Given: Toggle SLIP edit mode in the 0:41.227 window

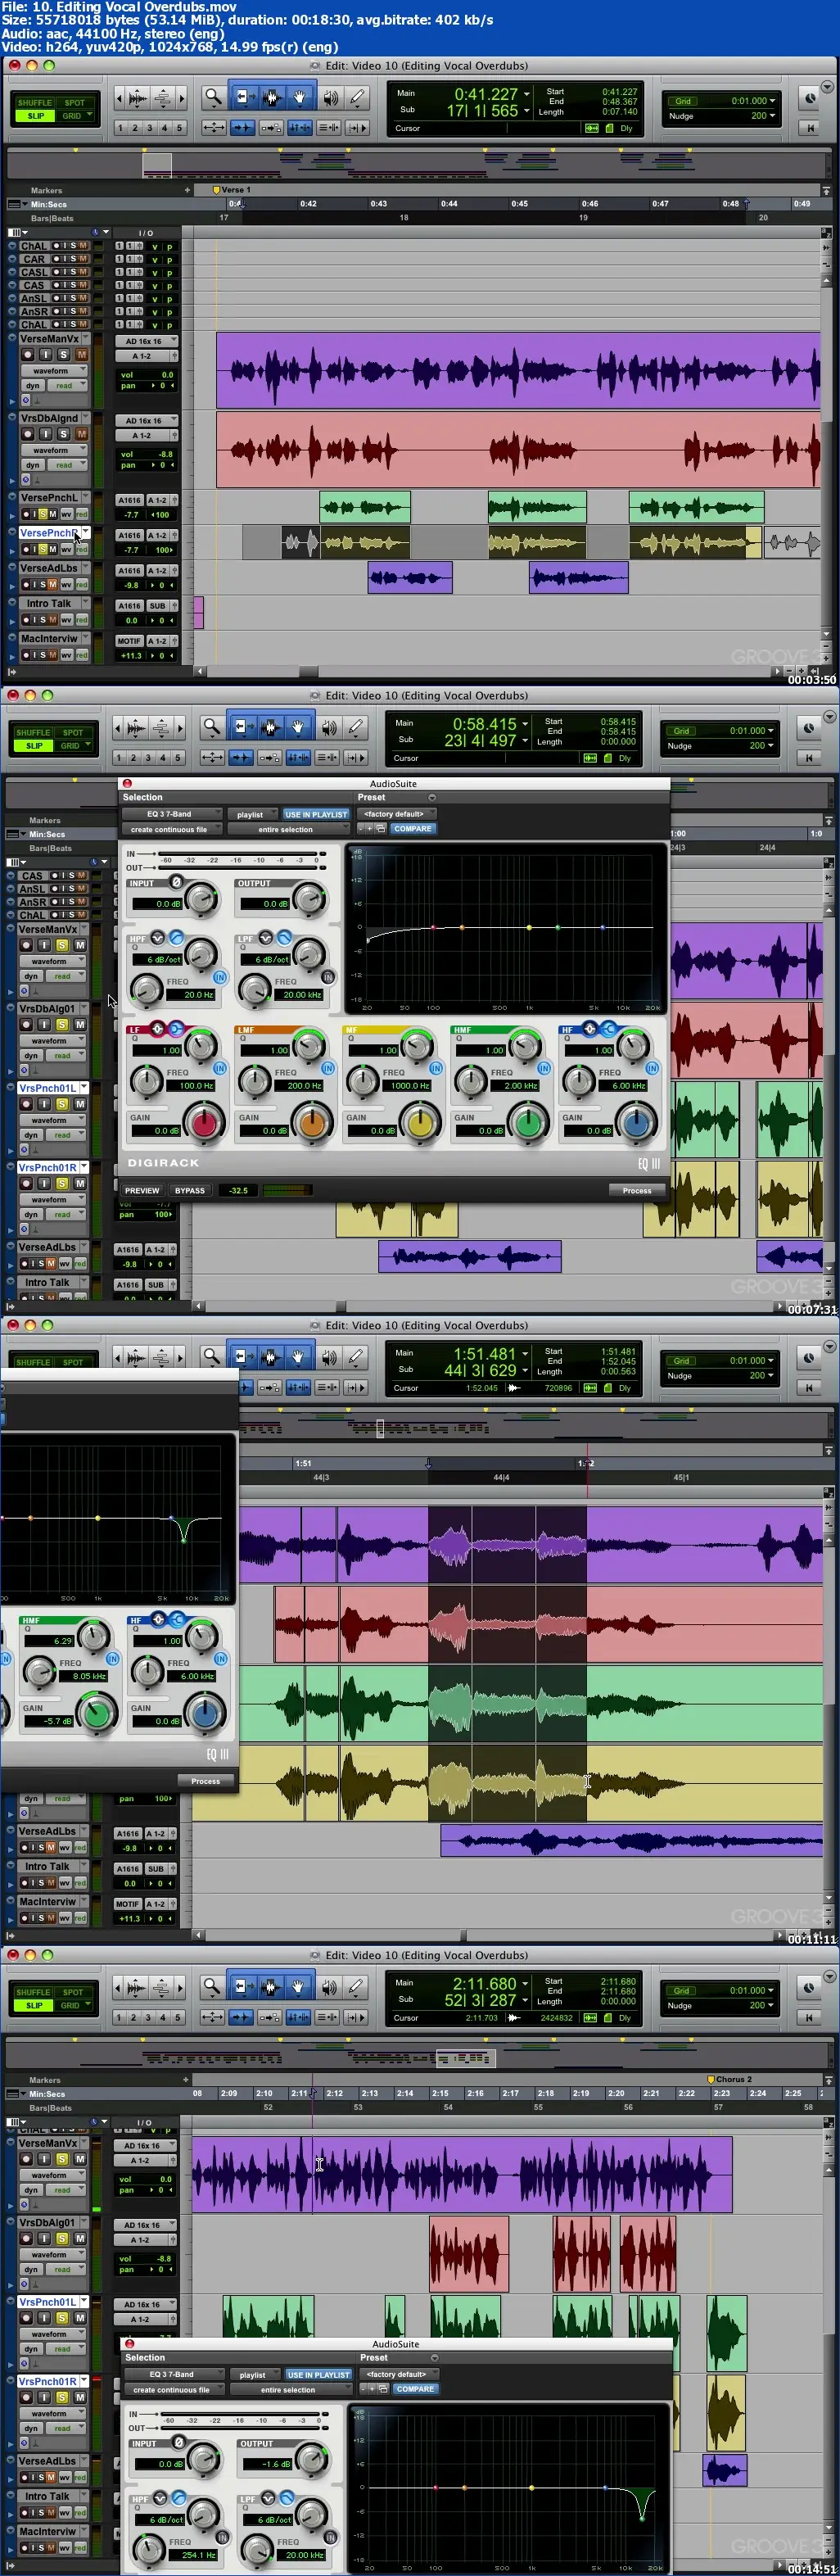Looking at the screenshot, I should (35, 116).
